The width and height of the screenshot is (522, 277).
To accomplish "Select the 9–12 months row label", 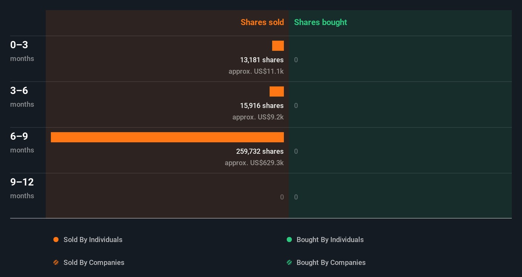I will pyautogui.click(x=22, y=188).
